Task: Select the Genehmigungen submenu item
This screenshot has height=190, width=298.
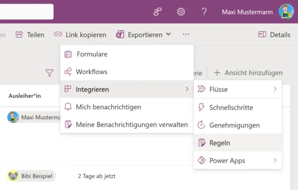Action: click(x=237, y=125)
